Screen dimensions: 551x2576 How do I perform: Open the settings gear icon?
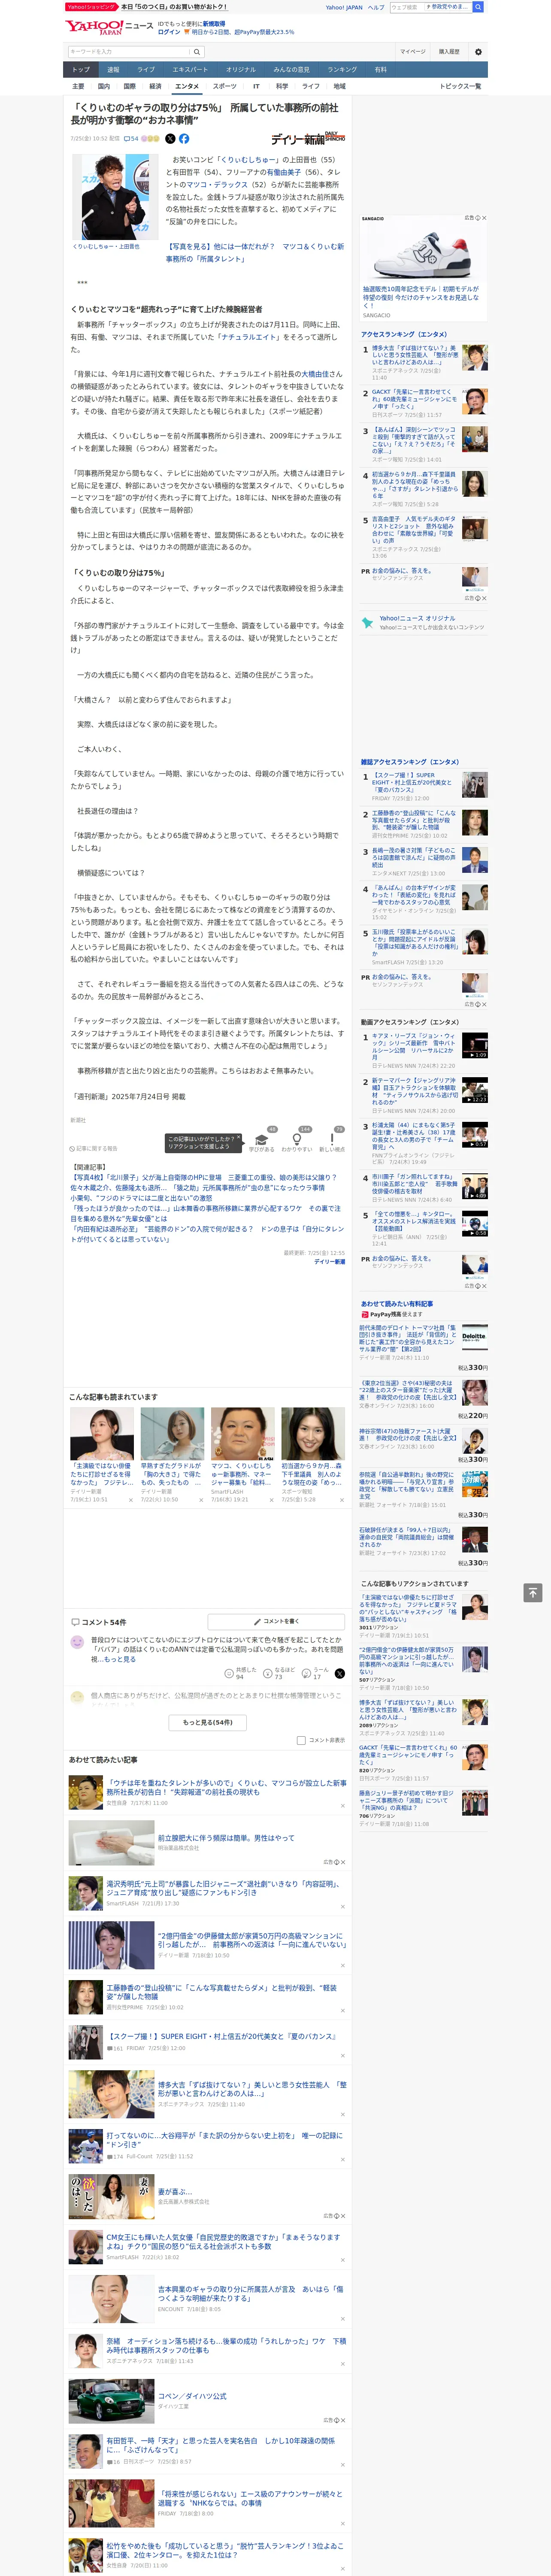pyautogui.click(x=478, y=52)
